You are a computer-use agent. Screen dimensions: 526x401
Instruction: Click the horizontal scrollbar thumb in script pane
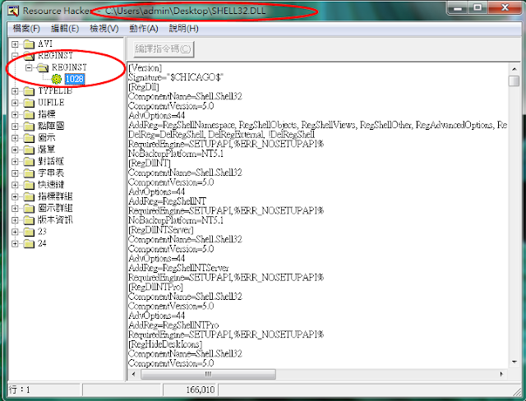208,374
